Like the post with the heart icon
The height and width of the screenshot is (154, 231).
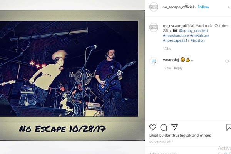pos(152,127)
